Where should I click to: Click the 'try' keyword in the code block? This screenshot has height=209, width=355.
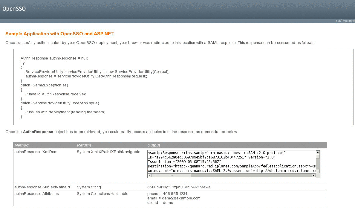(x=23, y=63)
